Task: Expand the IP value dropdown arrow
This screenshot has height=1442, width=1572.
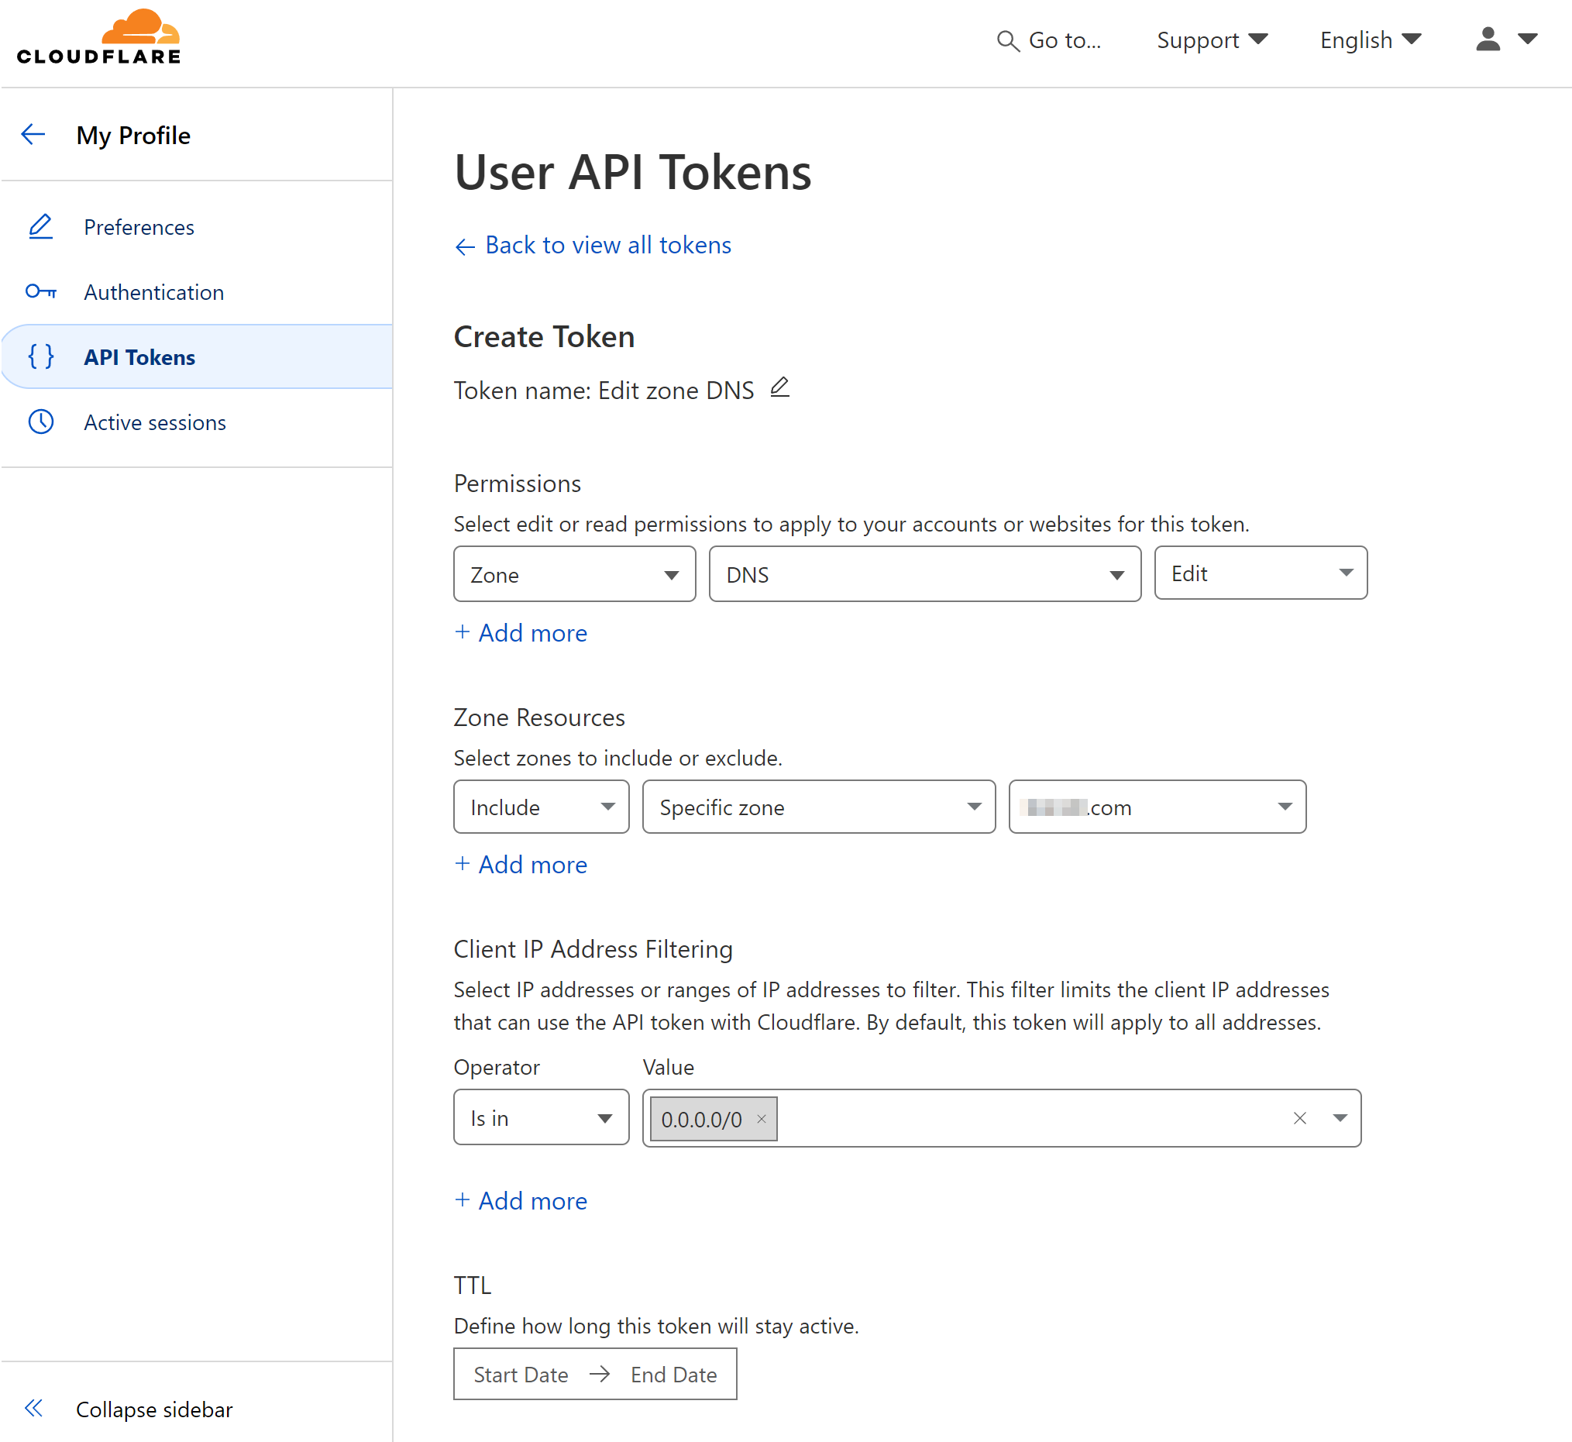Action: point(1340,1118)
